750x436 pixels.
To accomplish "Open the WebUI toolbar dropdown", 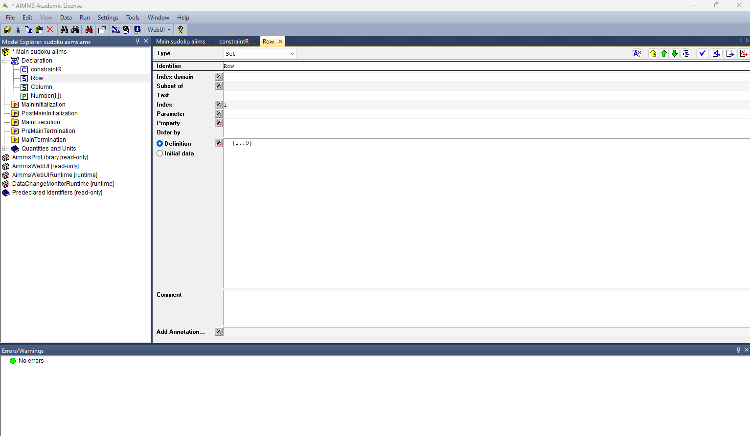I will (159, 30).
